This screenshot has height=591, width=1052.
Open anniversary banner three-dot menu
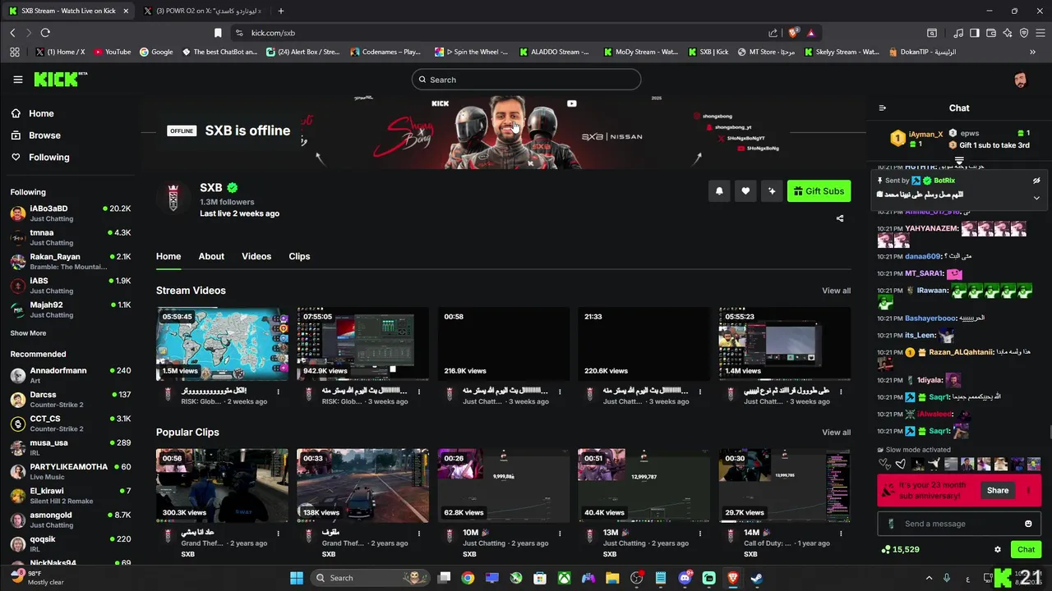[1028, 491]
